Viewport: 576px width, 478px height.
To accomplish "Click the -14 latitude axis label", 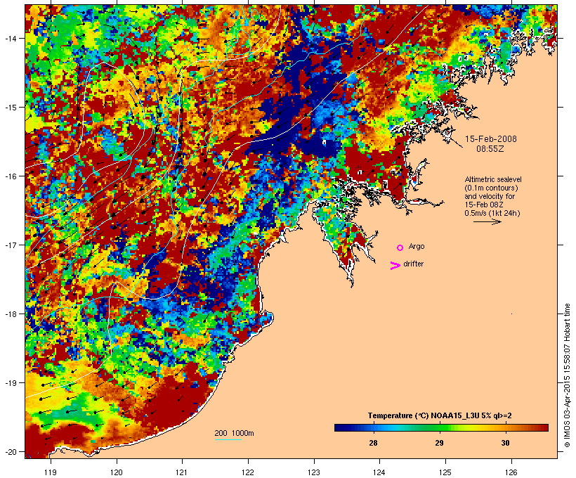I will [11, 38].
